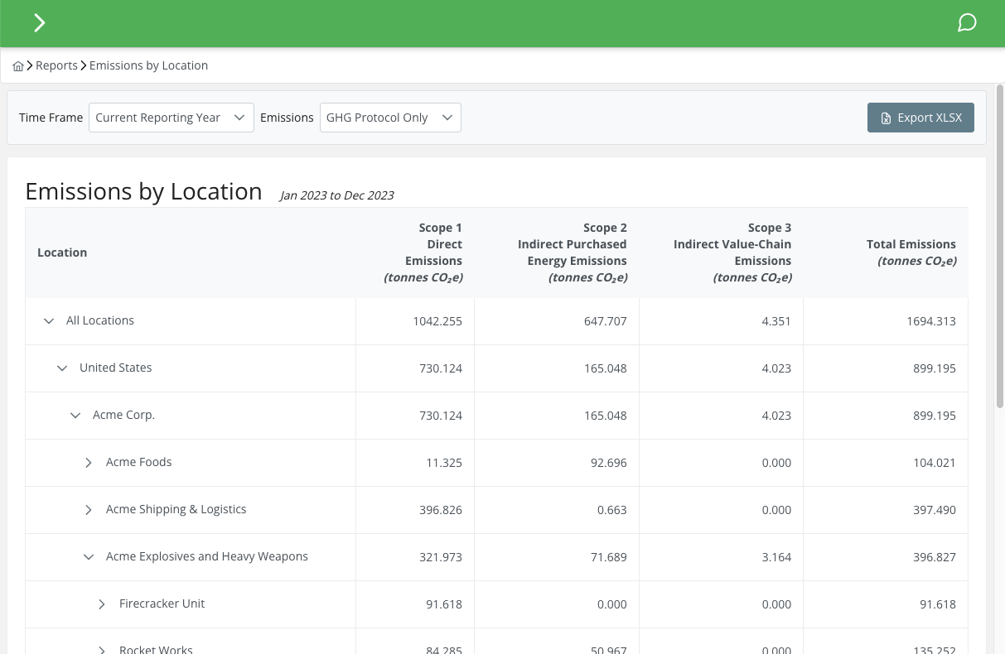This screenshot has width=1005, height=654.
Task: Collapse the United States group
Action: point(61,368)
